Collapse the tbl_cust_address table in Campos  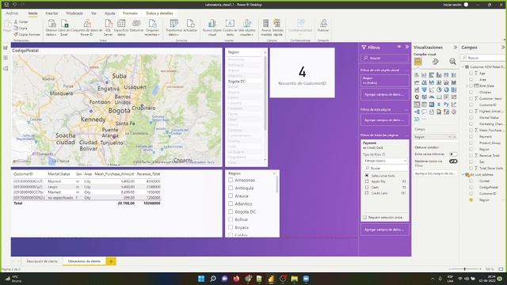(463, 174)
